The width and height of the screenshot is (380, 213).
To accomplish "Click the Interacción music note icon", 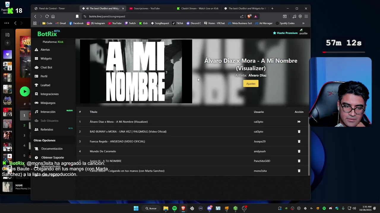I will pyautogui.click(x=37, y=112).
